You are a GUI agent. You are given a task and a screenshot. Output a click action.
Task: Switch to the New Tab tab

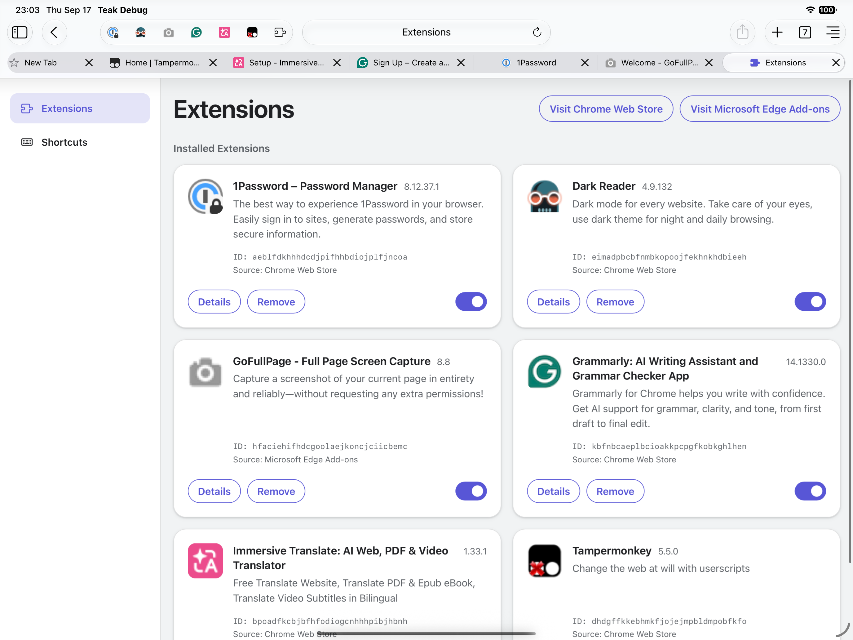tap(41, 63)
